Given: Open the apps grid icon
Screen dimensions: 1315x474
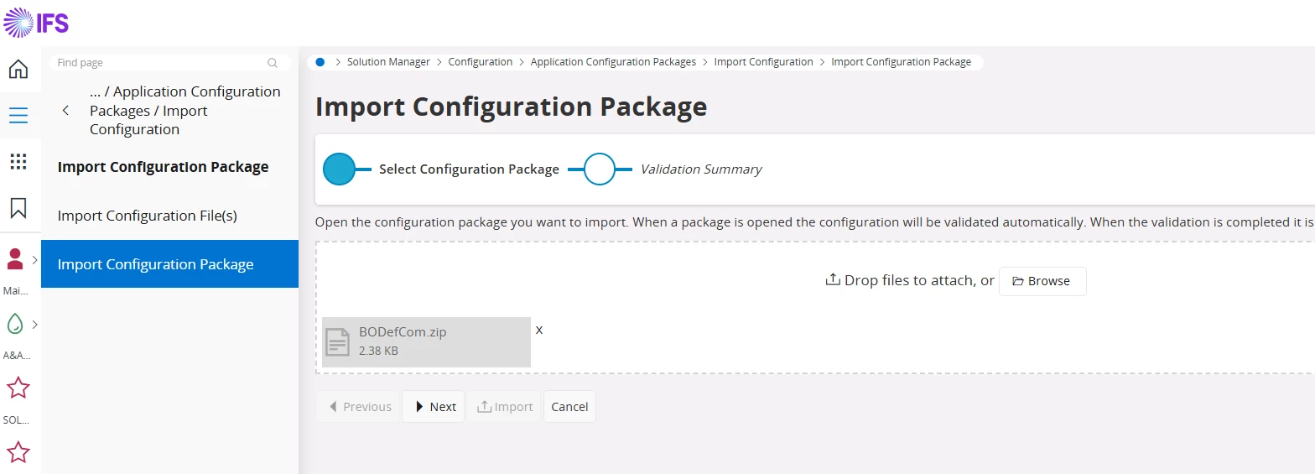Looking at the screenshot, I should click(18, 161).
